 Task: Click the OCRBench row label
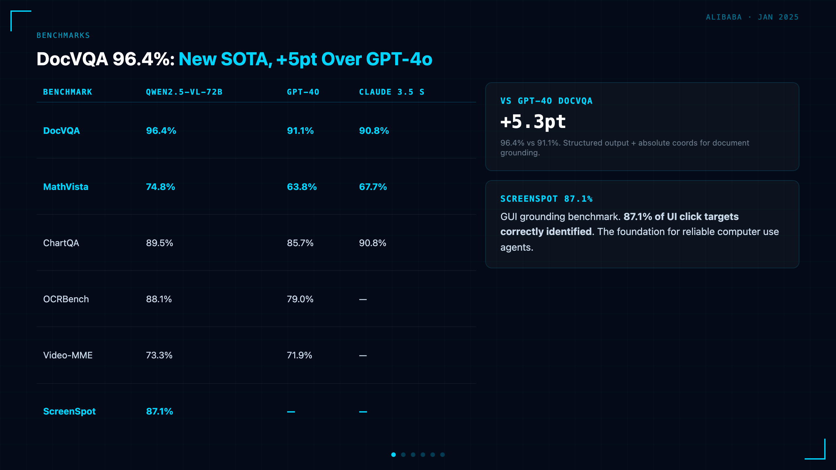click(66, 299)
